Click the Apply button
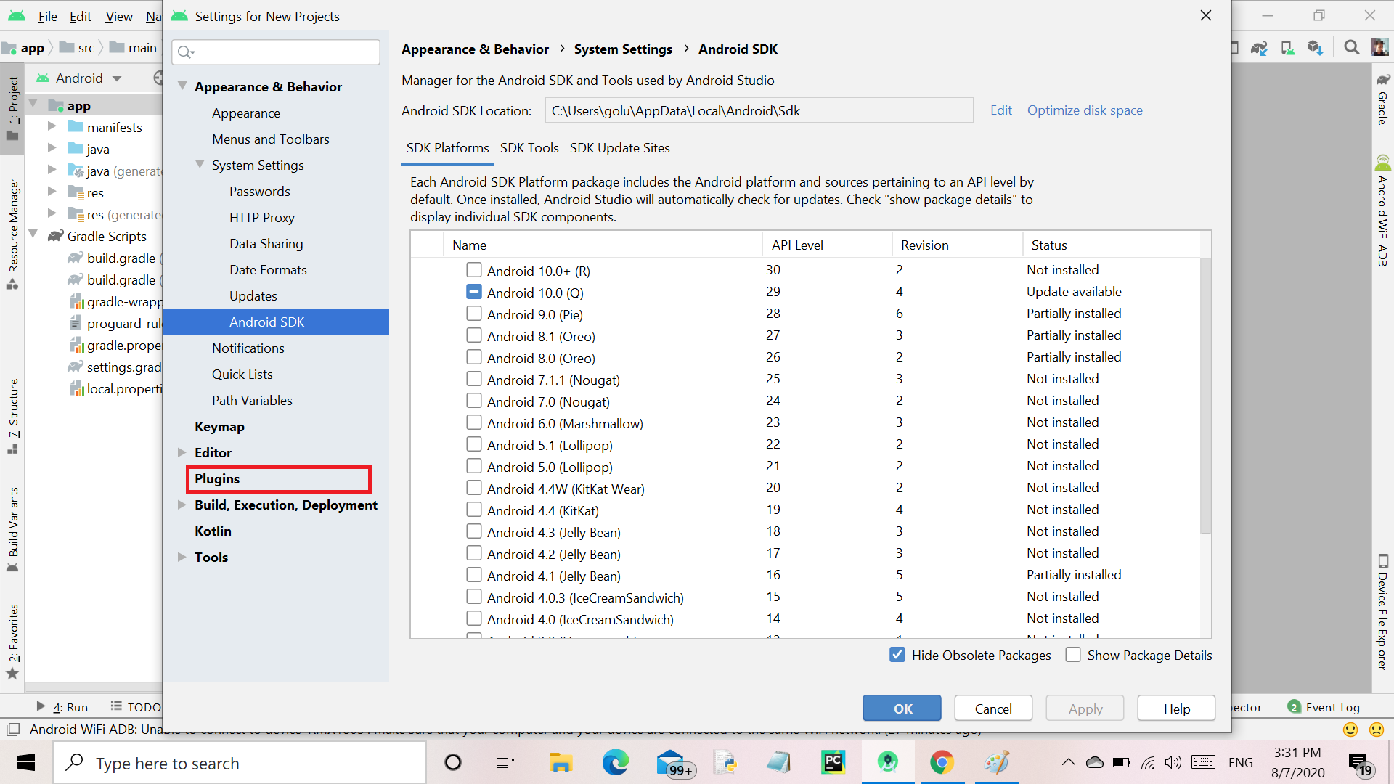This screenshot has width=1394, height=784. [1085, 709]
